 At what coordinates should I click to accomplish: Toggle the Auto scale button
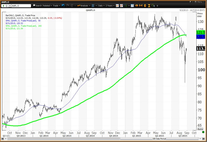[x=200, y=129]
